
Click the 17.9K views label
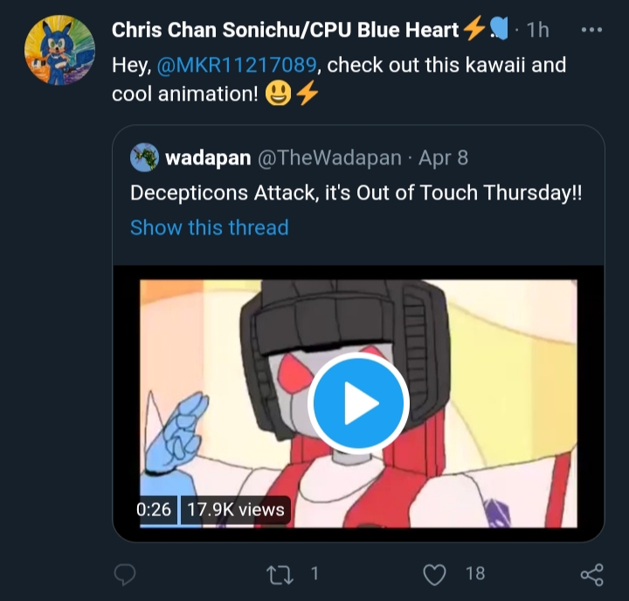tap(236, 510)
